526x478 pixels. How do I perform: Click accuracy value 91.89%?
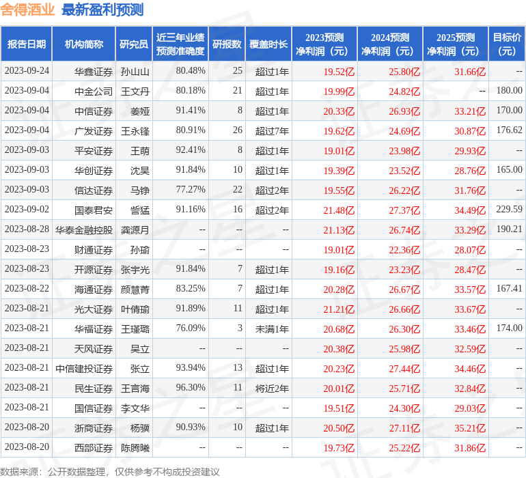point(191,308)
